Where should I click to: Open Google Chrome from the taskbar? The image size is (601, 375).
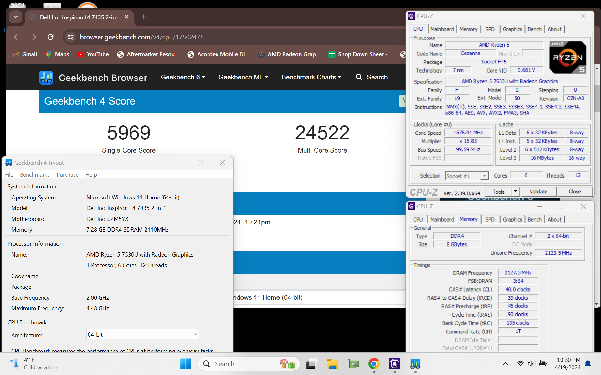point(374,364)
